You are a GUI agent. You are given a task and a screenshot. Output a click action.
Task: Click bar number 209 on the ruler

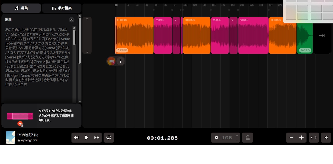[242, 5]
